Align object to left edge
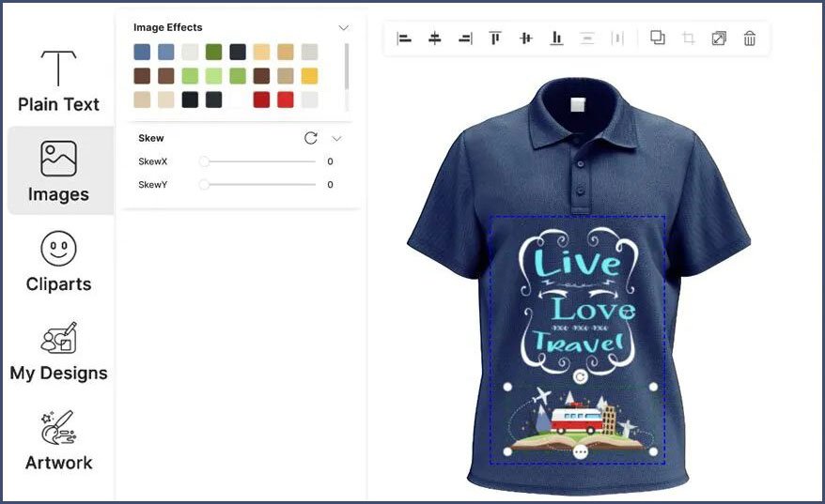Viewport: 825px width, 504px height. (x=404, y=38)
